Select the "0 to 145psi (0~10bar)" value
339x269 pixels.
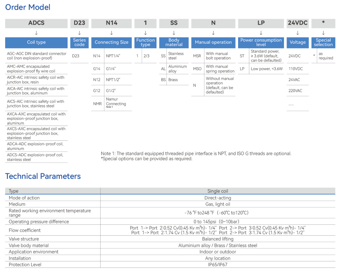click(216, 222)
